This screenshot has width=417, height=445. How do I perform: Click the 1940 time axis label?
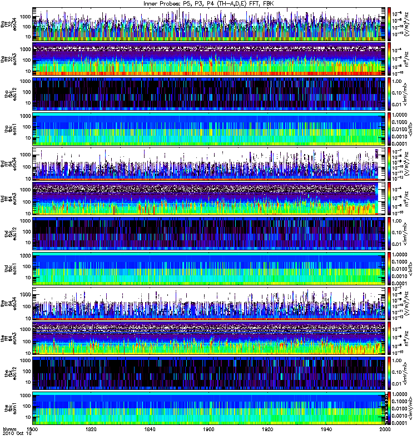tap(326, 429)
